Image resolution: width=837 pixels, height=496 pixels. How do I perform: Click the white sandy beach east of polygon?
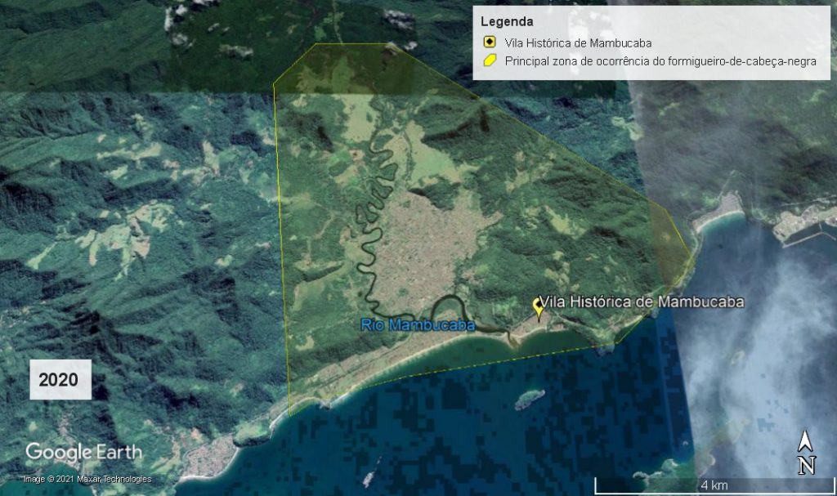(719, 217)
